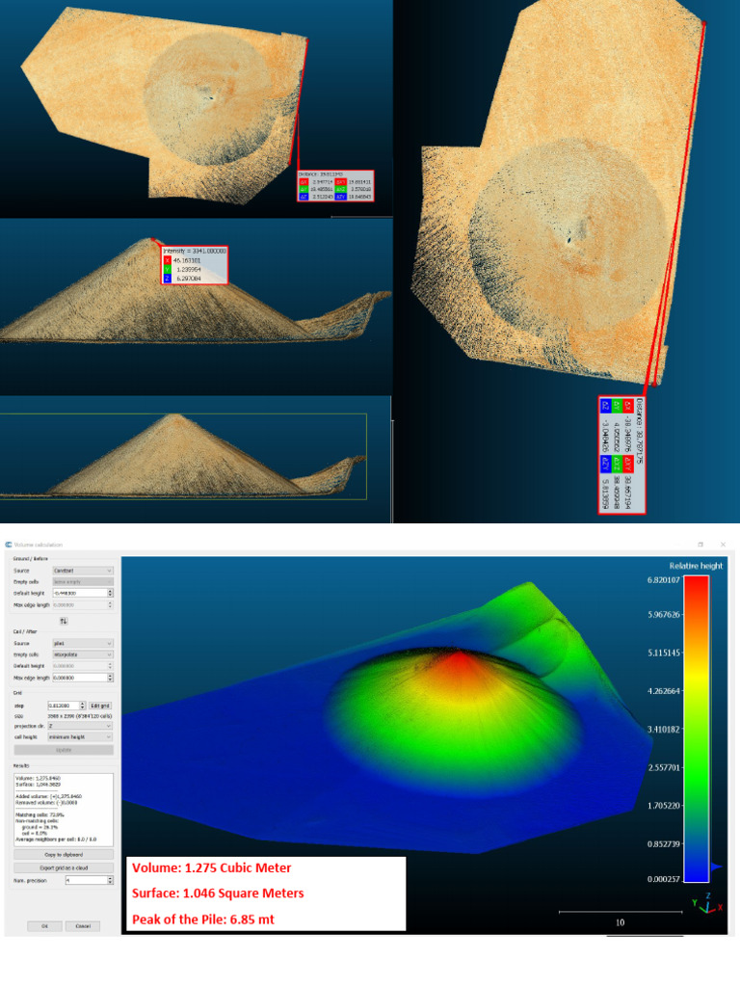Click the Cancel button
This screenshot has height=987, width=740.
(x=83, y=926)
